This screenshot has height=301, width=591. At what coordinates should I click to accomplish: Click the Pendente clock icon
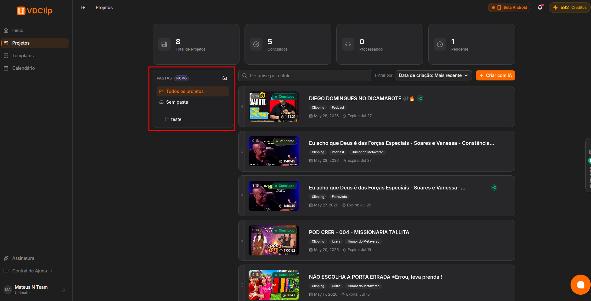click(440, 44)
